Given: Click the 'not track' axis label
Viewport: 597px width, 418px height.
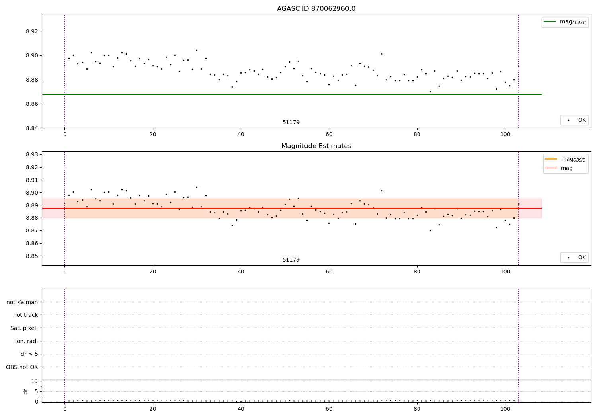Looking at the screenshot, I should 25,315.
